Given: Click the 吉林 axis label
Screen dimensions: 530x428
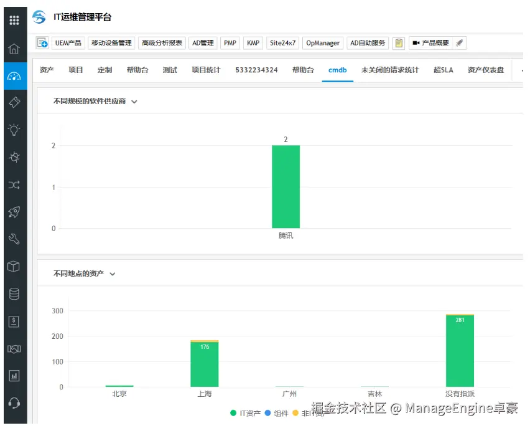Looking at the screenshot, I should [375, 394].
